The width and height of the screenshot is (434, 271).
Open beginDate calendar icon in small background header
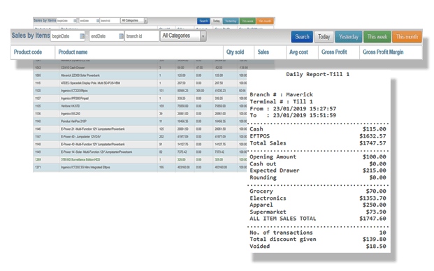(x=75, y=21)
